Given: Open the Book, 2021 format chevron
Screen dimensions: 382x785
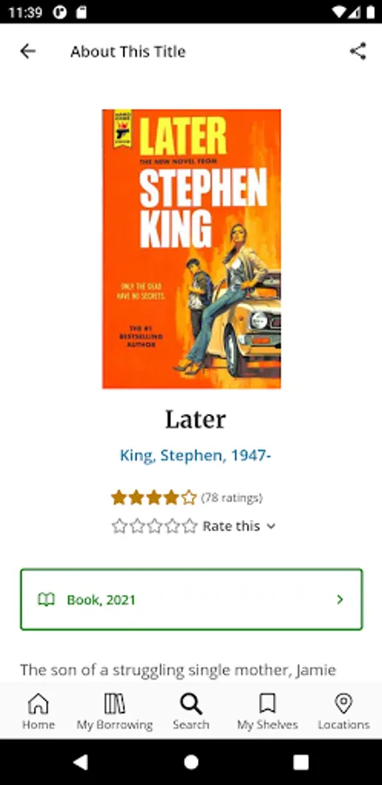Looking at the screenshot, I should point(340,599).
